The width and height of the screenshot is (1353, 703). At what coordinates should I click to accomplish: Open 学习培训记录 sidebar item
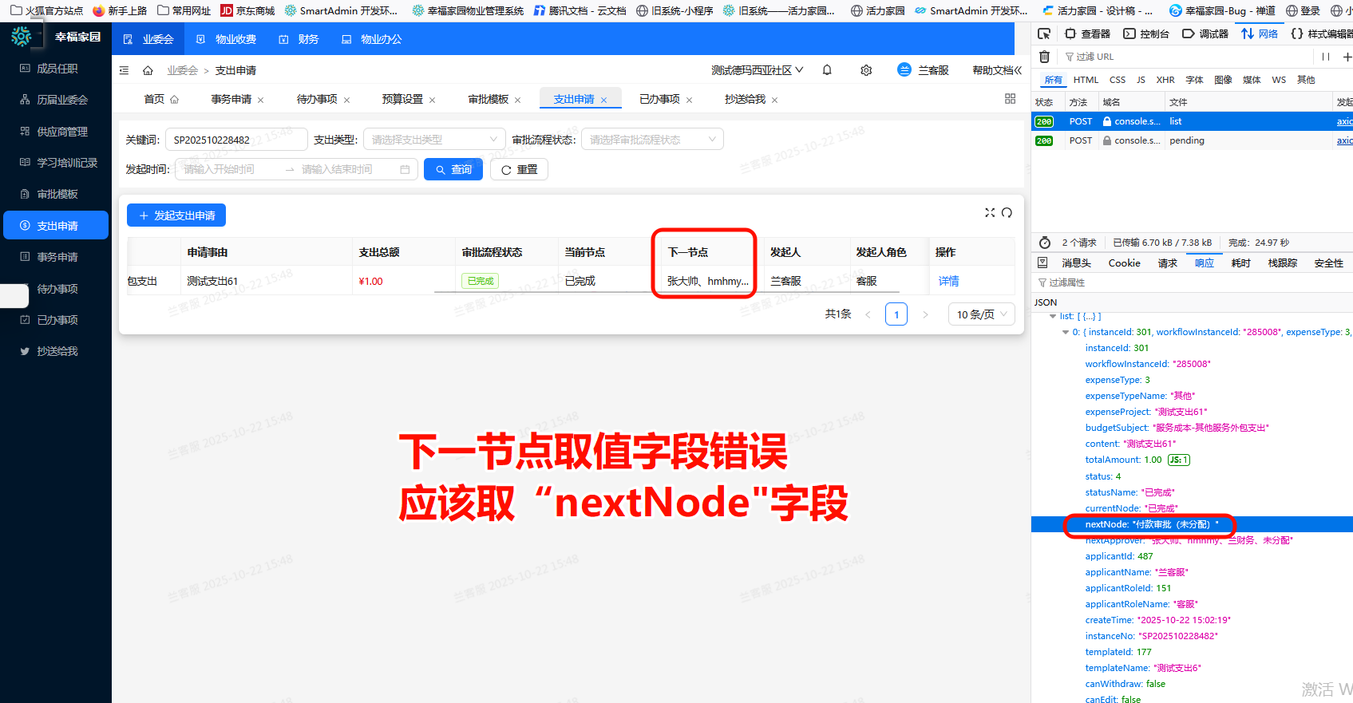pos(56,163)
